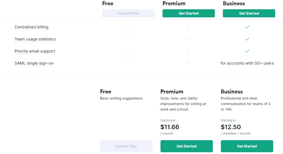
Task: Click the Free column dash for Centralized billing
Action: point(128,27)
